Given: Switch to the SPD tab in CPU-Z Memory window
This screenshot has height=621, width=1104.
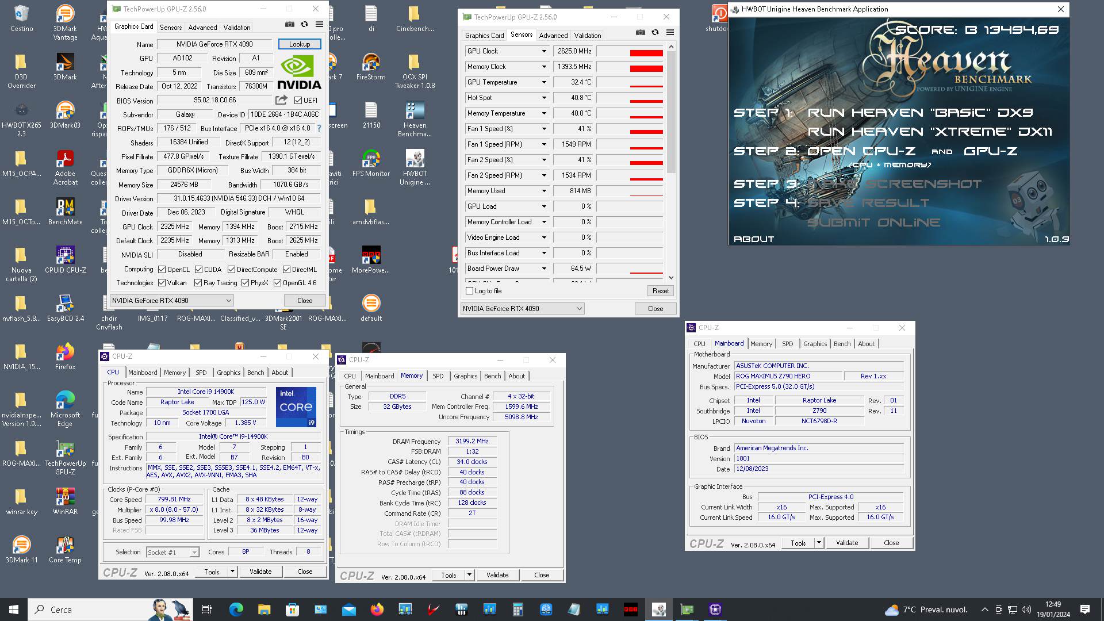Looking at the screenshot, I should [438, 376].
